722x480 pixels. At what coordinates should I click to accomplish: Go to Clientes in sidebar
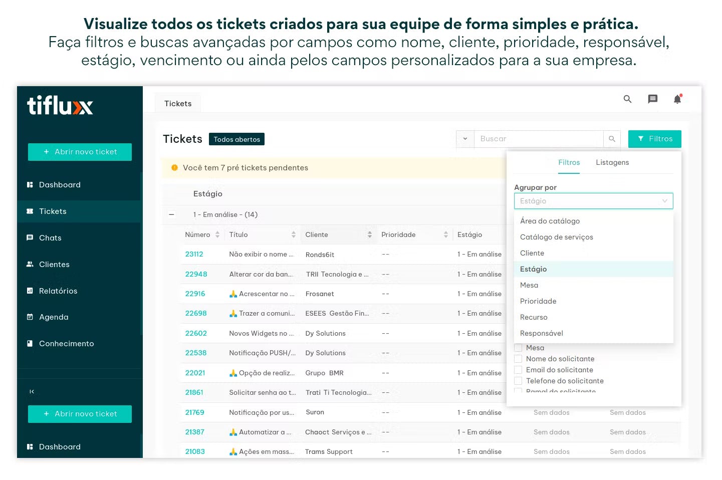tap(54, 265)
